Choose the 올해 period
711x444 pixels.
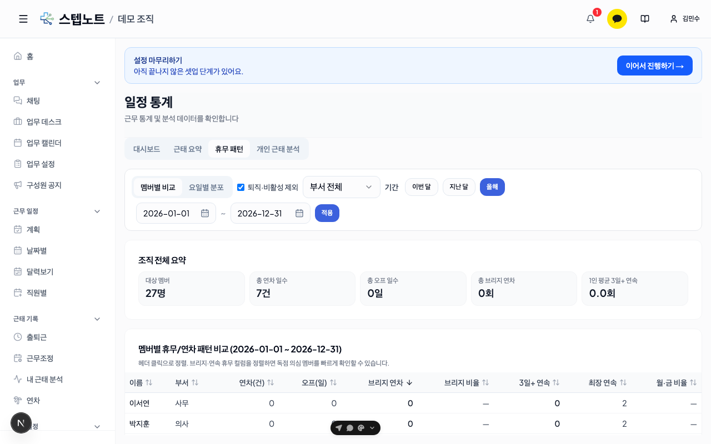point(492,187)
